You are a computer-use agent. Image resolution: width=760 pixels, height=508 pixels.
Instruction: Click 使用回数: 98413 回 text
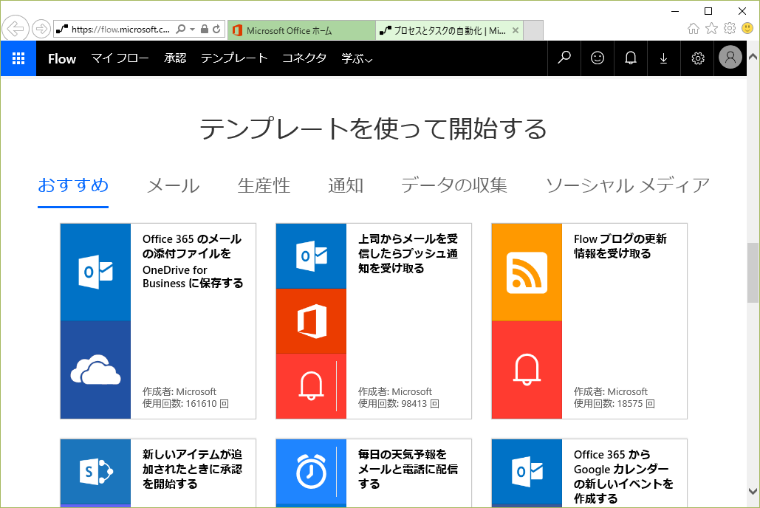[398, 404]
